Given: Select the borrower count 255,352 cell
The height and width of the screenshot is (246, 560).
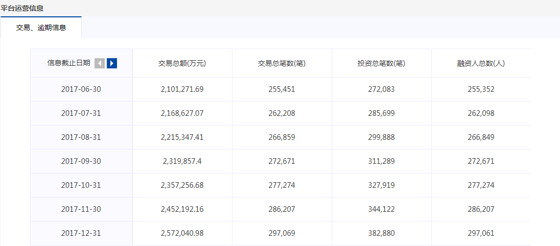Looking at the screenshot, I should pyautogui.click(x=481, y=89).
